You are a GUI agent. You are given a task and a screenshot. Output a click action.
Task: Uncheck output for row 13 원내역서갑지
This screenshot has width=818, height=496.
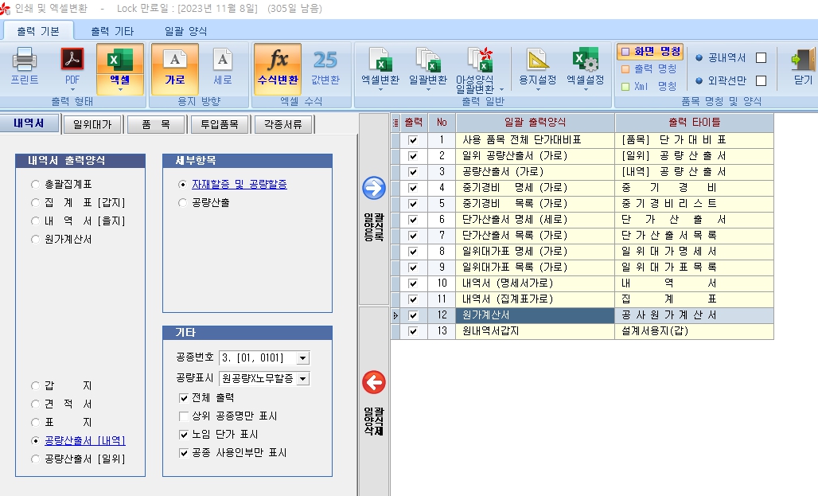[412, 331]
